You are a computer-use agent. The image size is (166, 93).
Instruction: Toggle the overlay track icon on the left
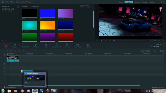(x=4, y=64)
